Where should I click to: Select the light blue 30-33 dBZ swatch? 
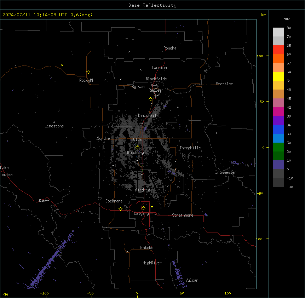pyautogui.click(x=278, y=138)
